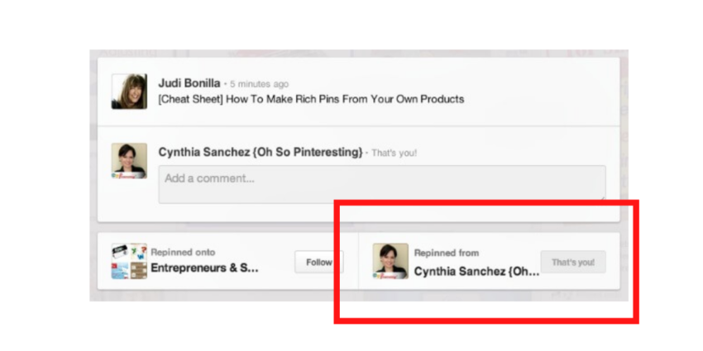Image resolution: width=703 pixels, height=351 pixels.
Task: Focus the "Add a comment..." field
Action: point(381,183)
